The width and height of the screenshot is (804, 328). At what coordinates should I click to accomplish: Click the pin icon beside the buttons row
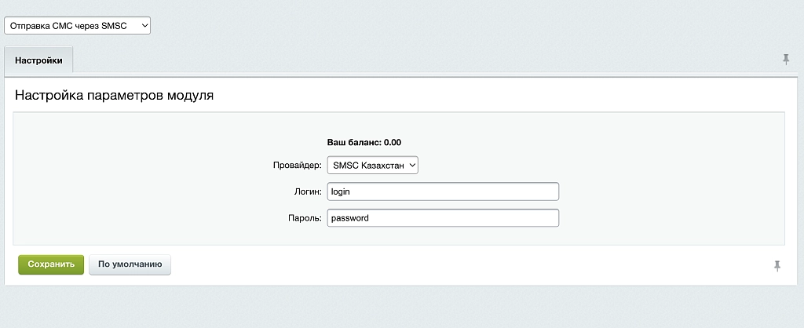(777, 265)
